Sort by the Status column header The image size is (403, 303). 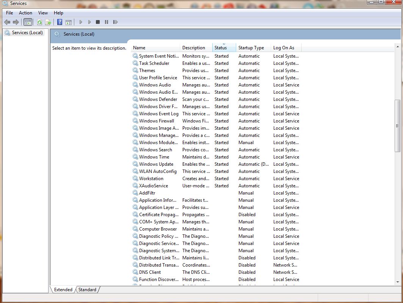[221, 48]
